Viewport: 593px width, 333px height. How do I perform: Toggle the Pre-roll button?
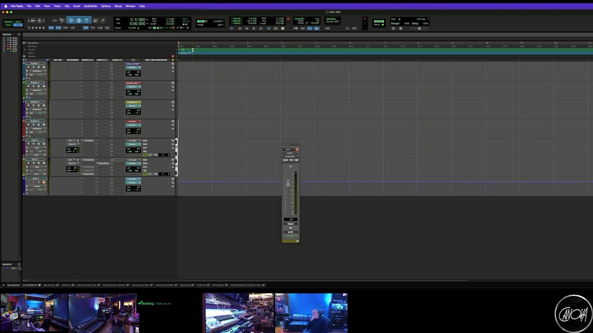pyautogui.click(x=237, y=18)
